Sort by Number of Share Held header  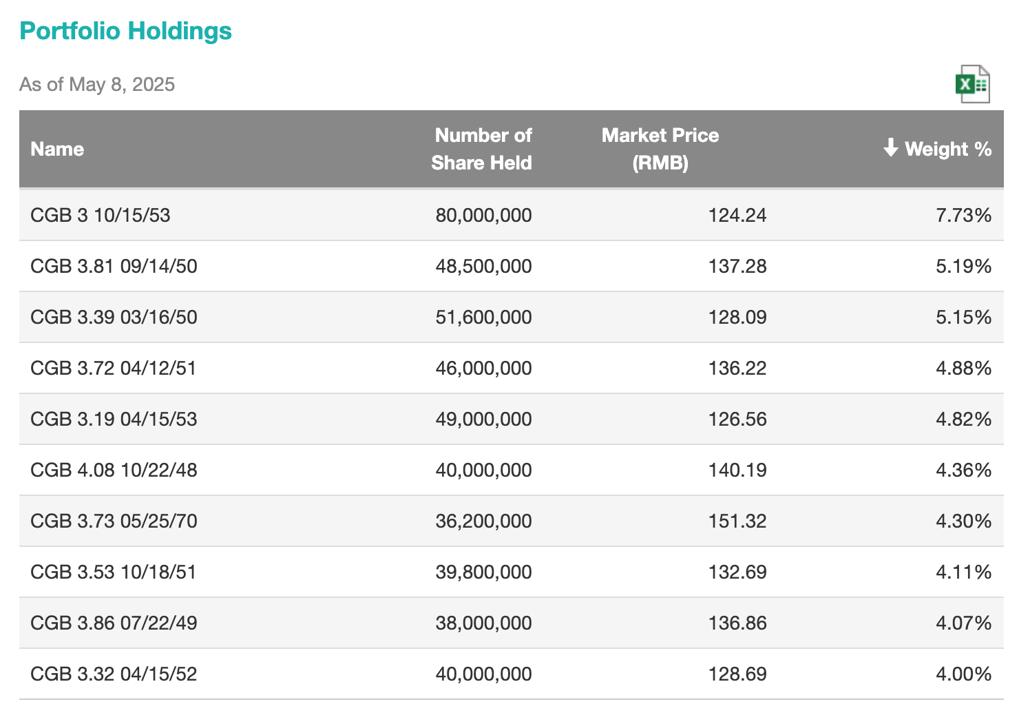tap(481, 149)
